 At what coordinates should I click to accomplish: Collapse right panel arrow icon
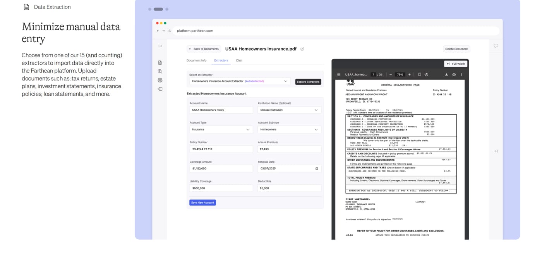pos(496,151)
